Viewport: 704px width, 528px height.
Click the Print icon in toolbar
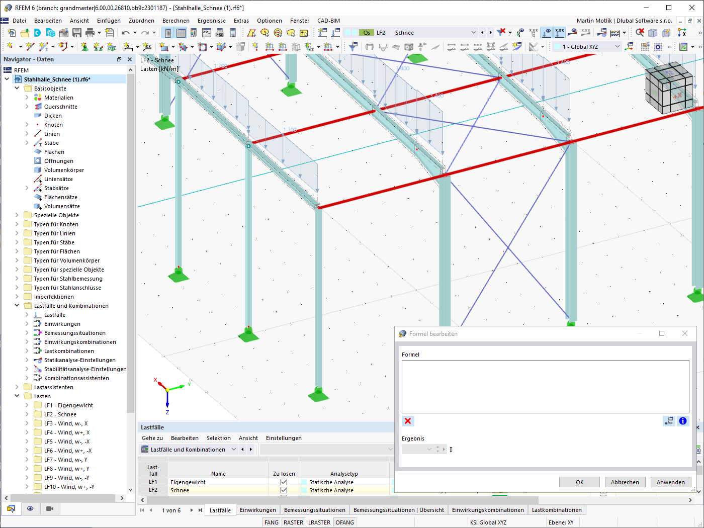pyautogui.click(x=90, y=33)
